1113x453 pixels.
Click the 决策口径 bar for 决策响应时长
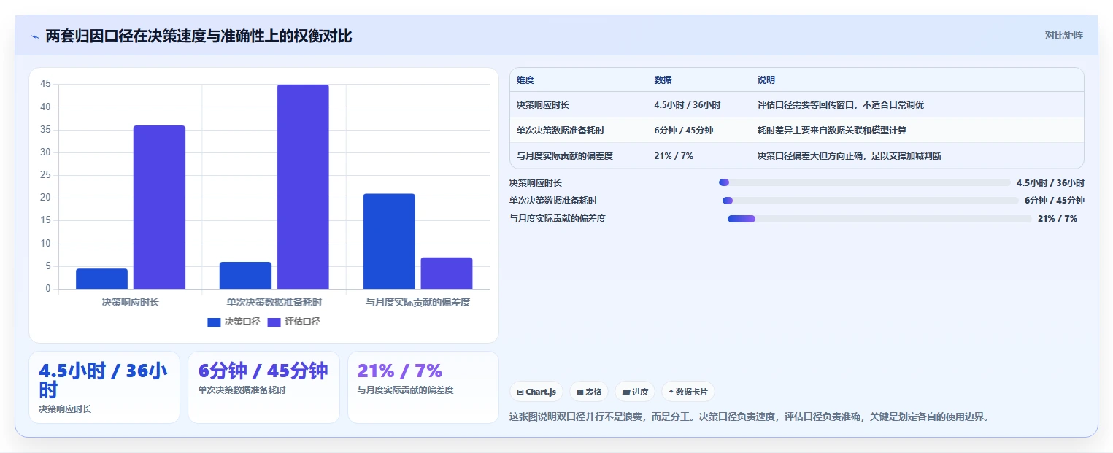click(102, 279)
